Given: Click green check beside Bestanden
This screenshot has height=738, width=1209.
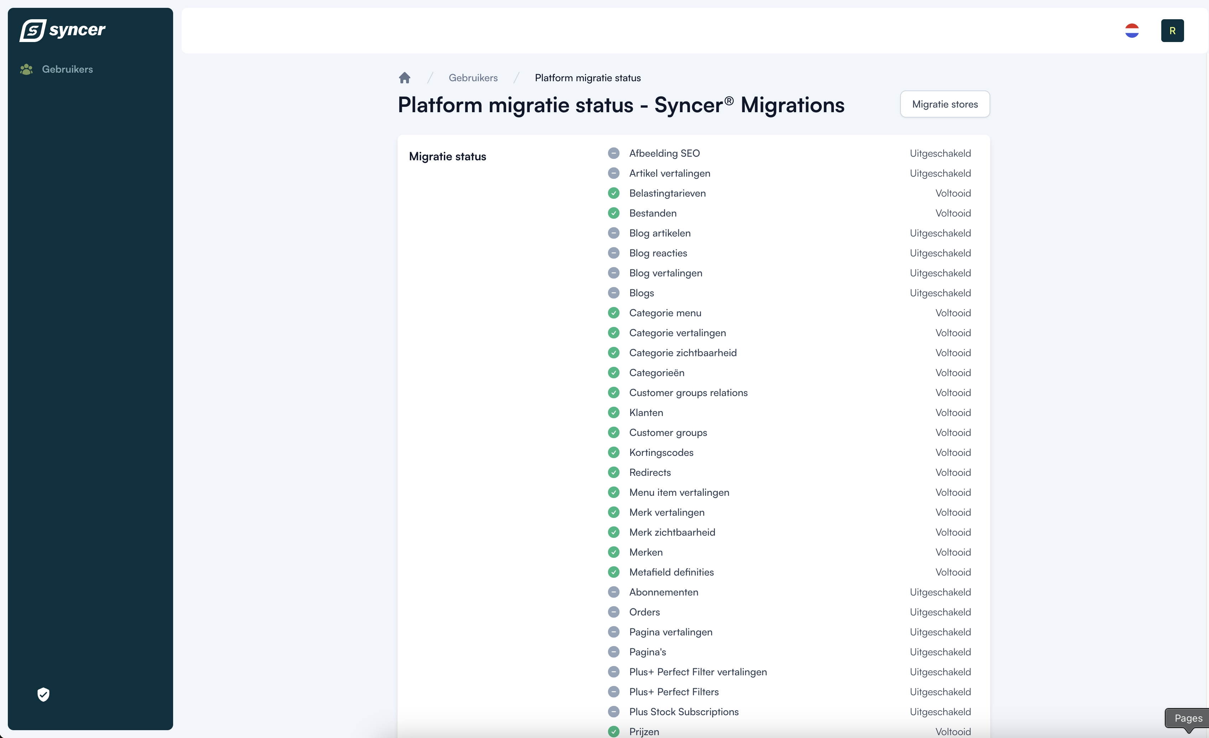Looking at the screenshot, I should click(x=613, y=213).
